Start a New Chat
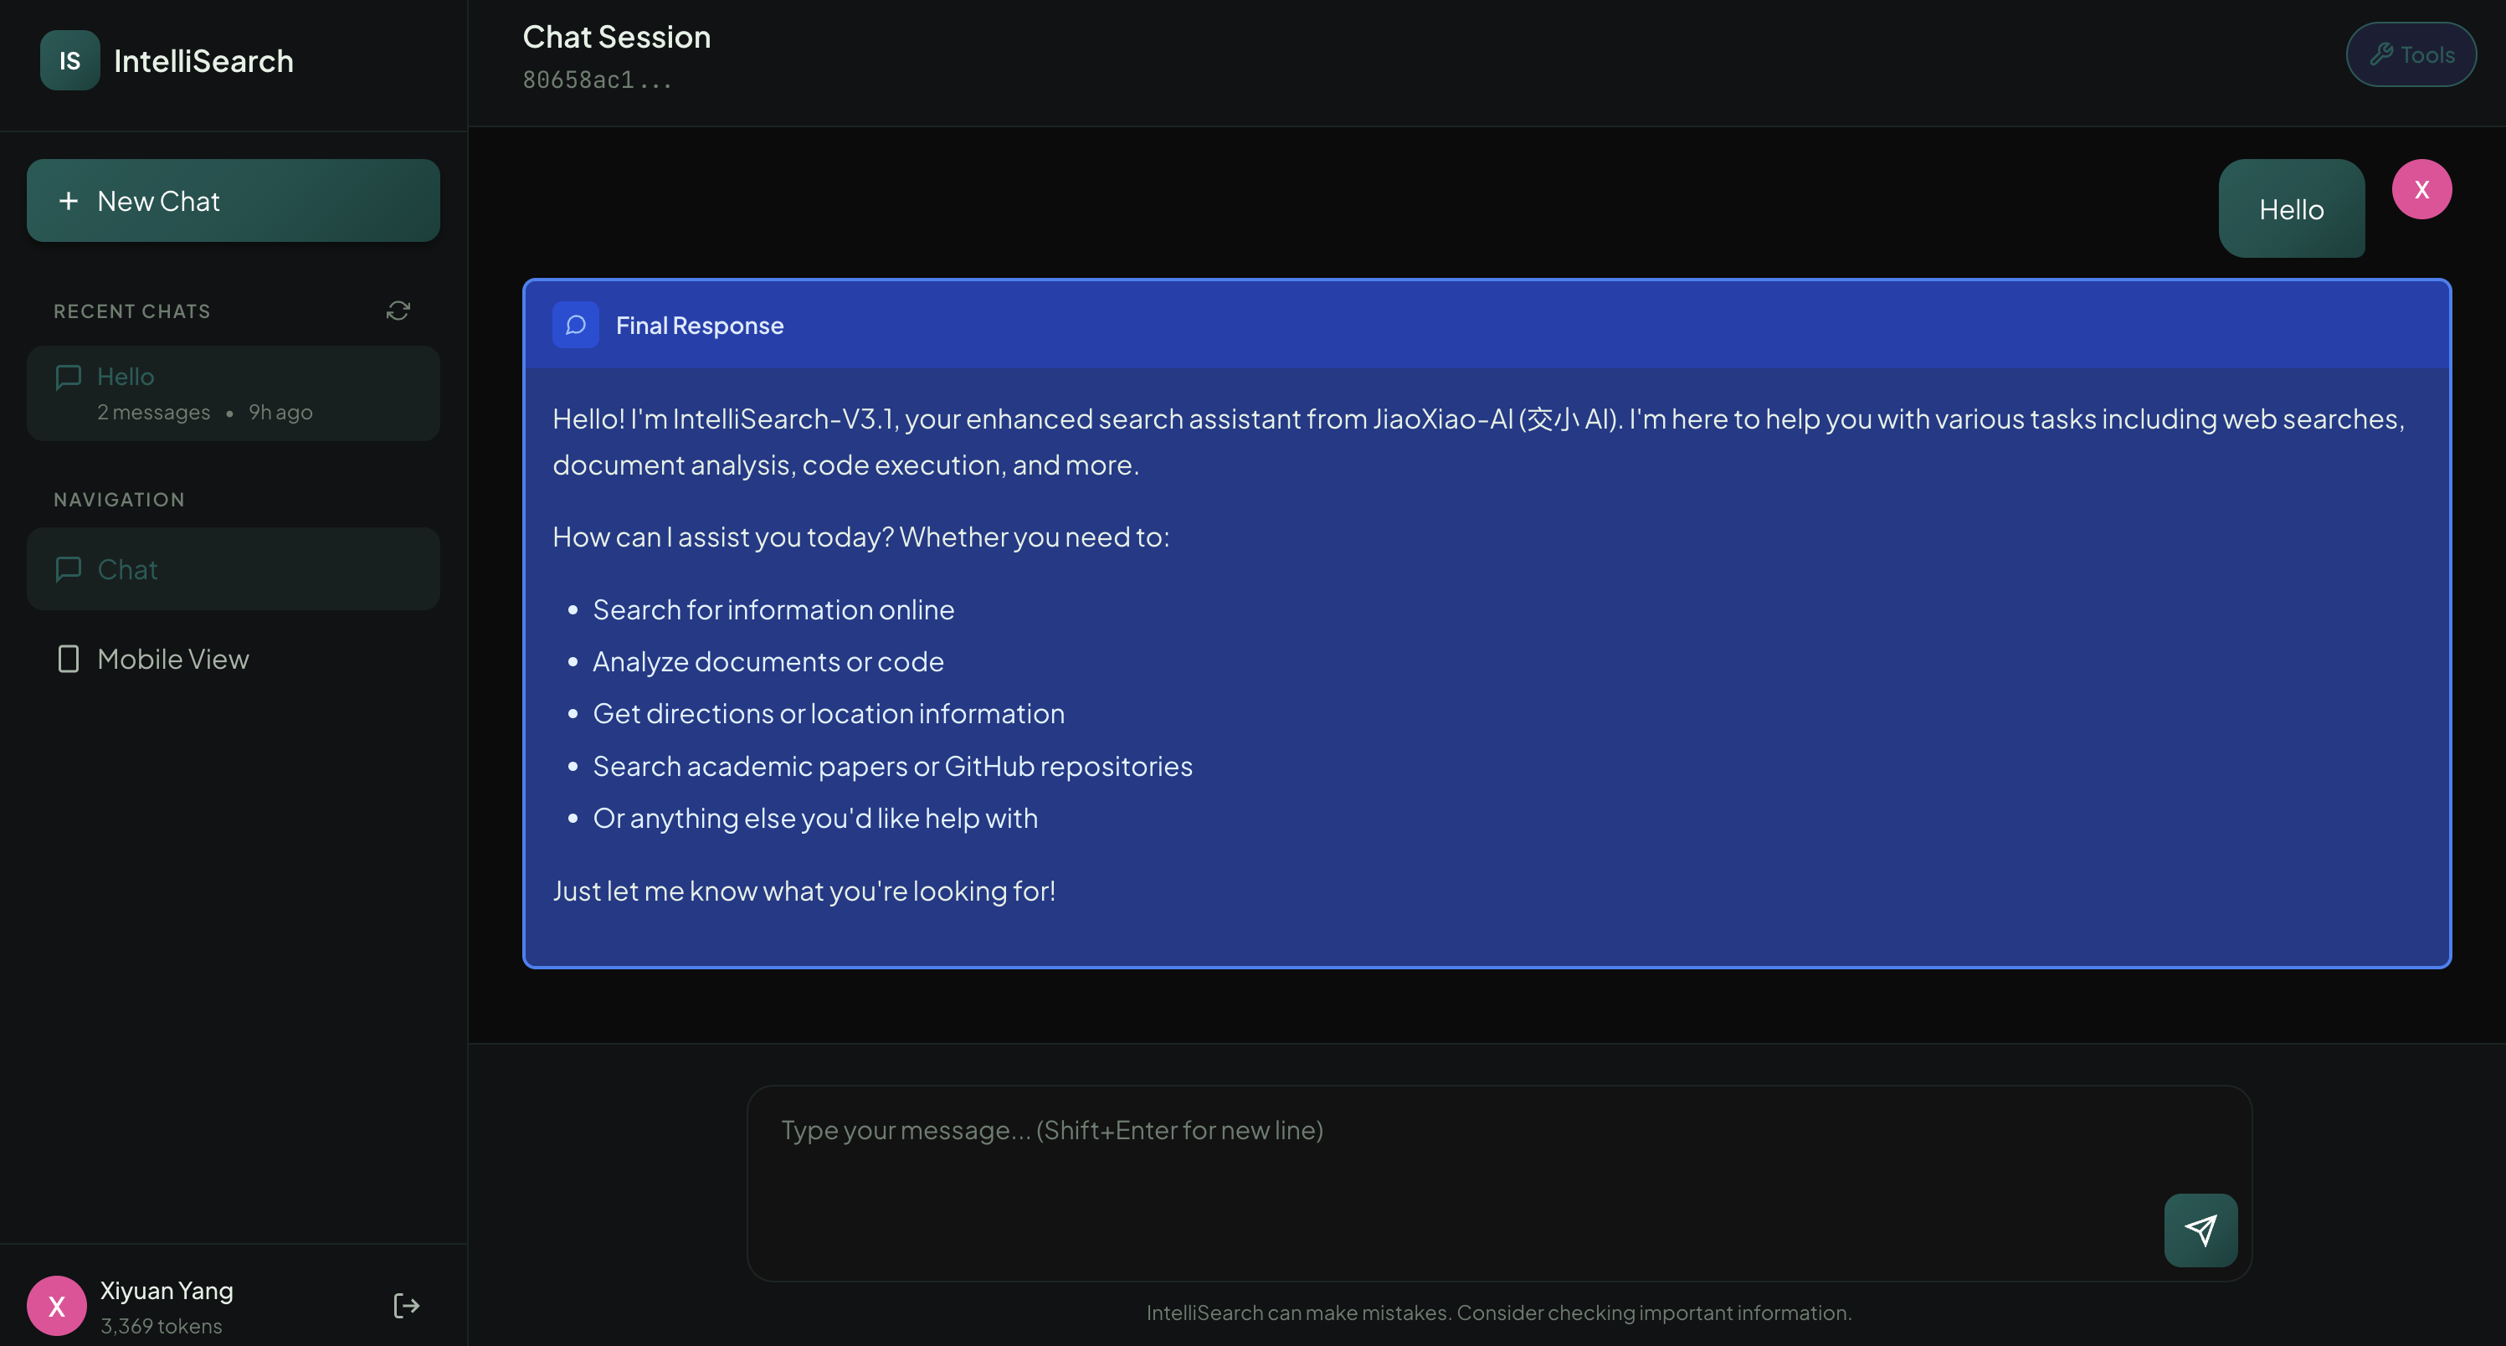The image size is (2506, 1346). coord(233,200)
